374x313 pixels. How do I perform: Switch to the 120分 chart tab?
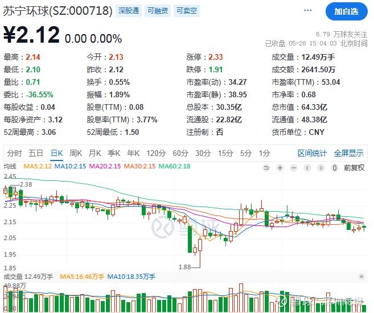(156, 153)
